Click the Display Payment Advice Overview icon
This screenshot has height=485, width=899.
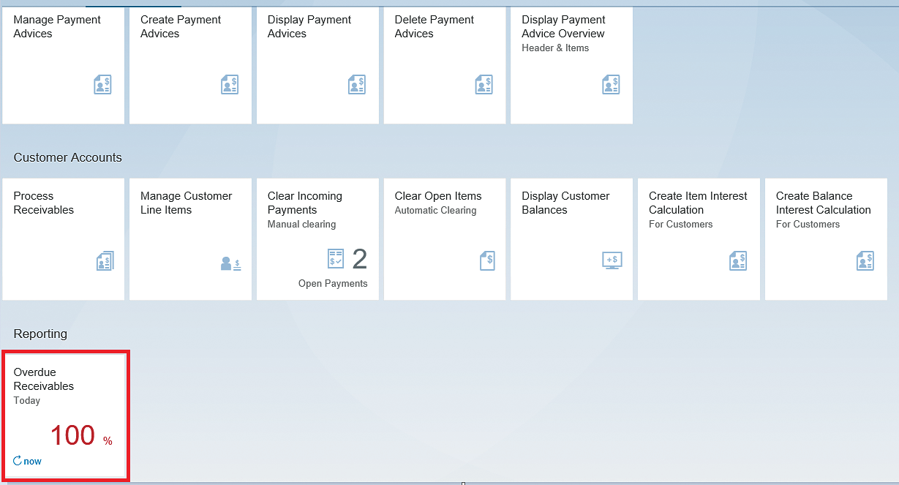pyautogui.click(x=611, y=84)
